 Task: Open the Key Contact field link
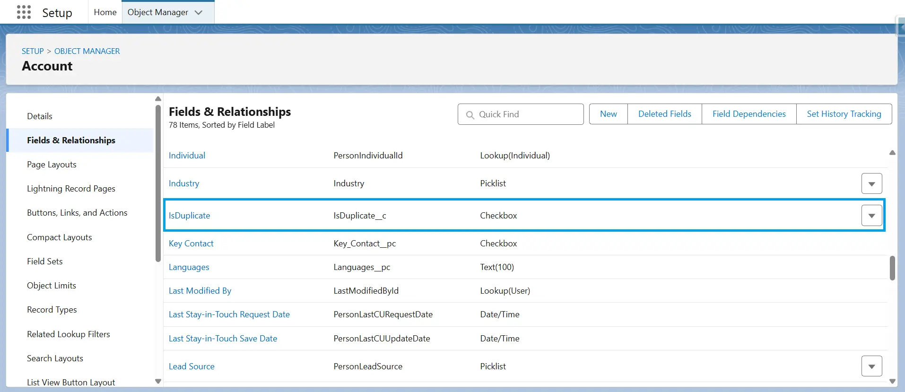point(191,244)
